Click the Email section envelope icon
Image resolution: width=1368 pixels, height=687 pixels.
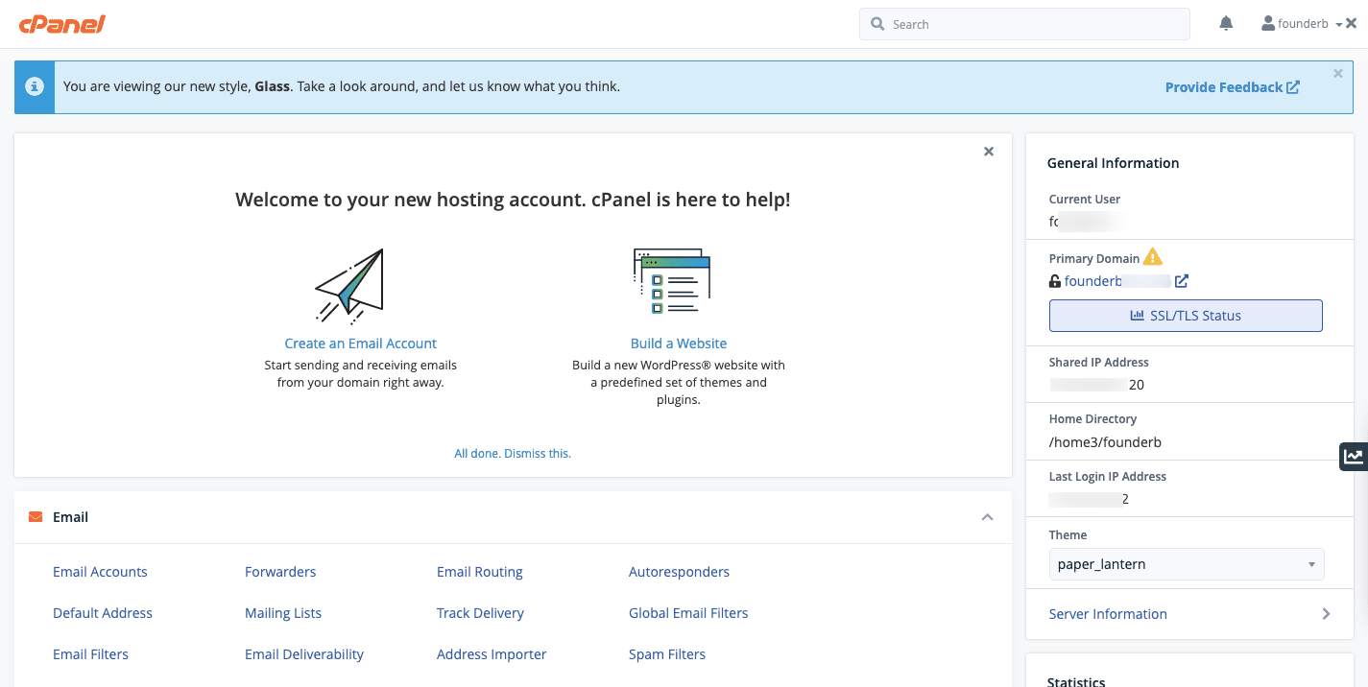pos(36,517)
